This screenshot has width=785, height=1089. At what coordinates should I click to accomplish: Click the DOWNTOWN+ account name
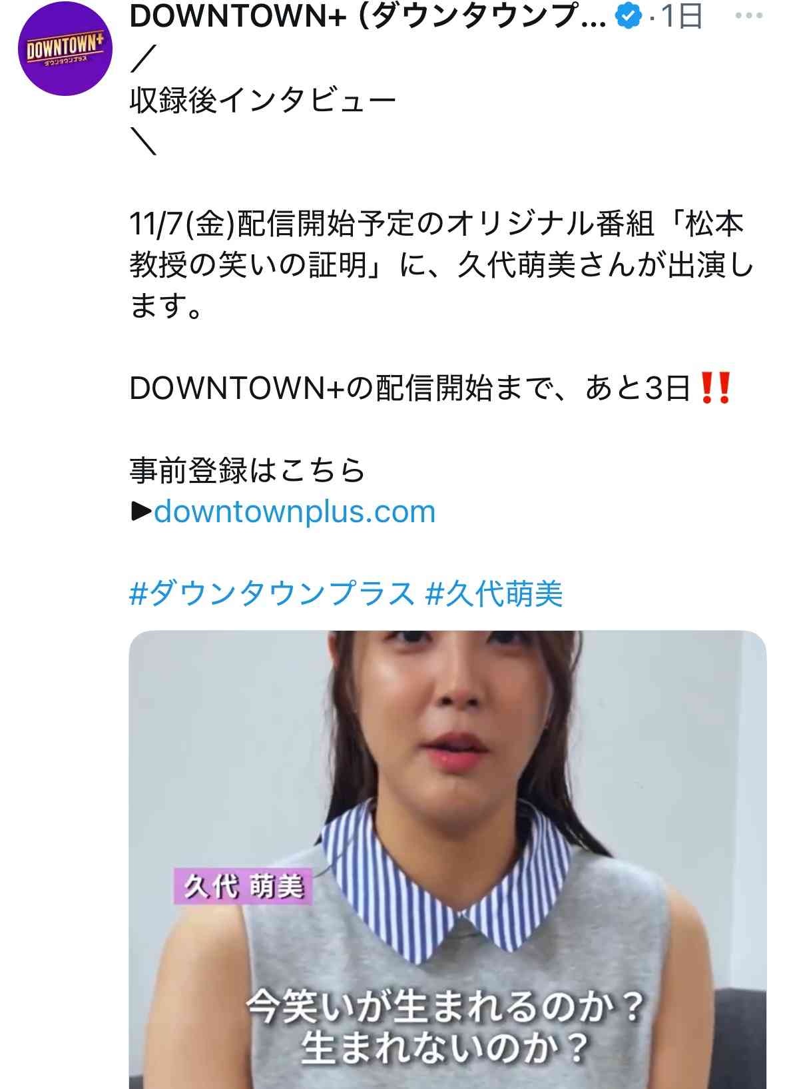368,17
